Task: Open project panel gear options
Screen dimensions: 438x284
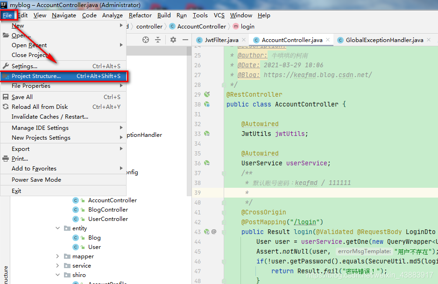Action: point(173,40)
